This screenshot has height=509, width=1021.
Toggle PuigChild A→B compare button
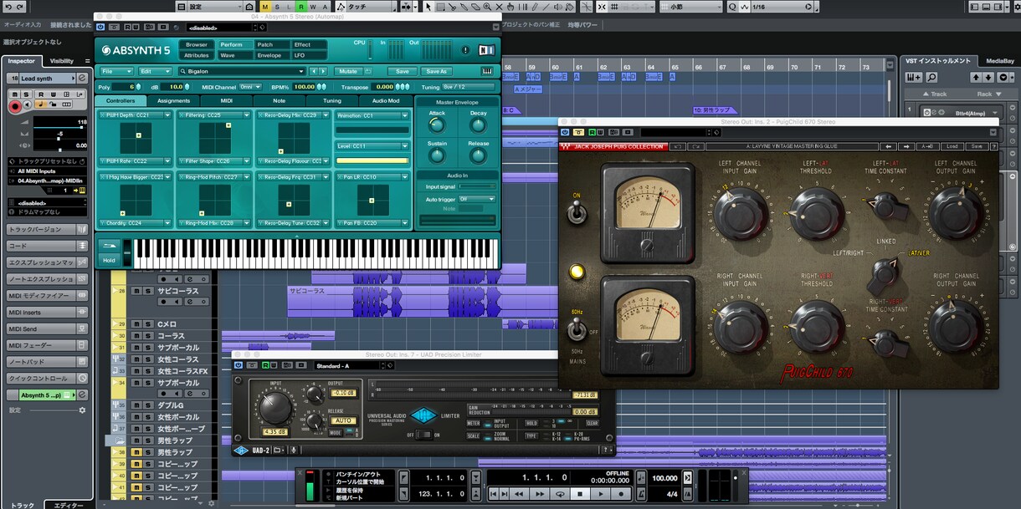pyautogui.click(x=928, y=146)
